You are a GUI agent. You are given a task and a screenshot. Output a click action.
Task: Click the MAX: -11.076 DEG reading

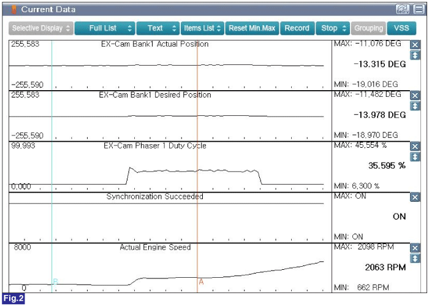coord(368,44)
